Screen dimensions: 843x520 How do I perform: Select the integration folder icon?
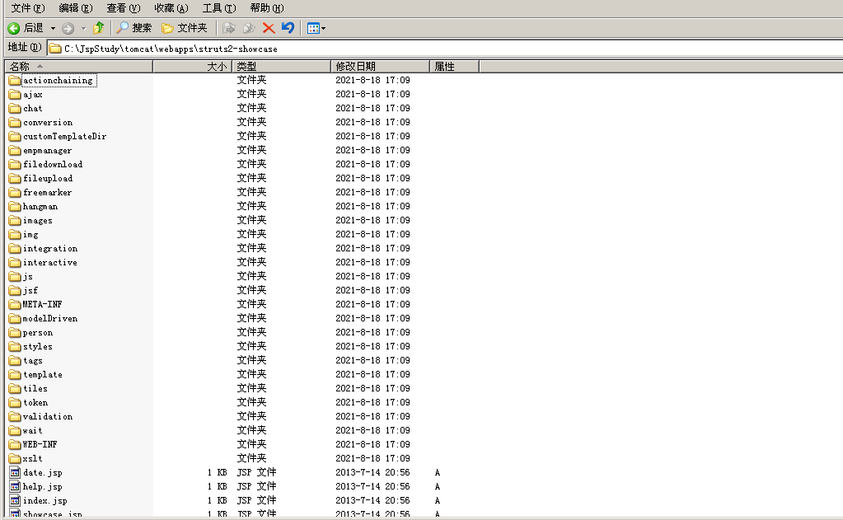(15, 248)
